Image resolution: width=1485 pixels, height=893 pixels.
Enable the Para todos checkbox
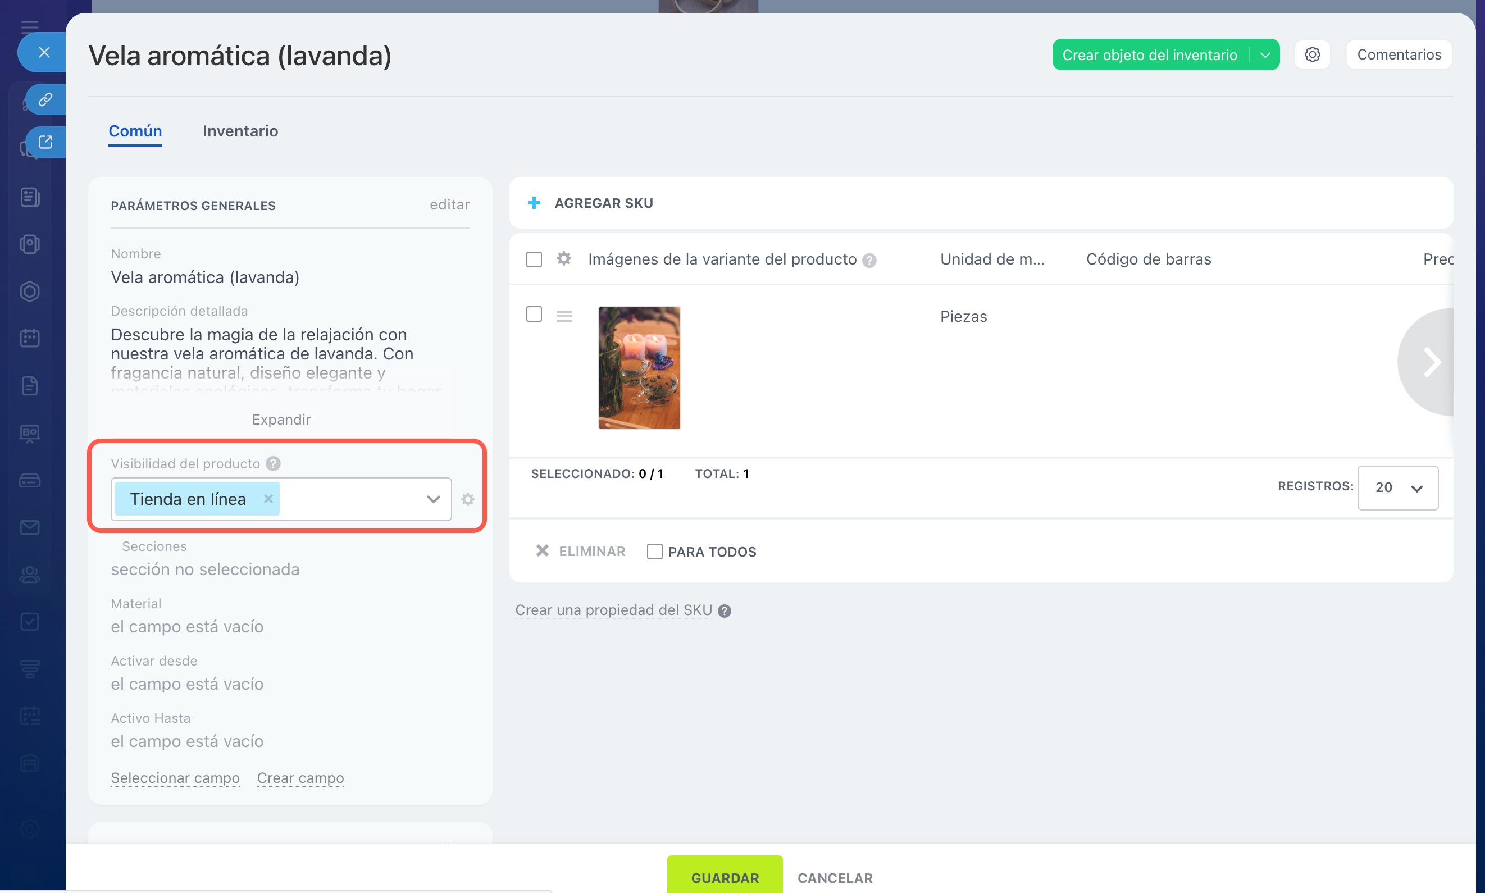(654, 551)
